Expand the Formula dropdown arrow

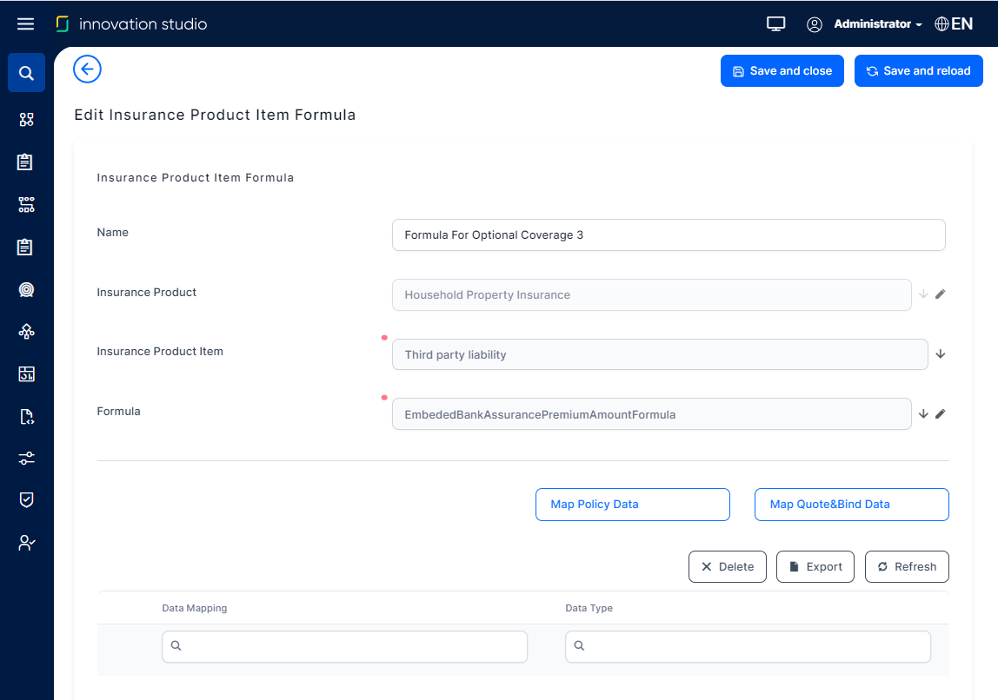click(923, 414)
